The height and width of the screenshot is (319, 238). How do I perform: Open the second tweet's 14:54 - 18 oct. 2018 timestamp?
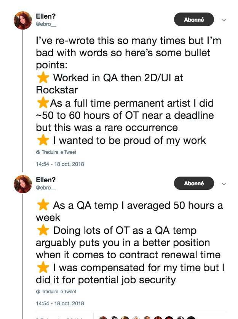coord(60,303)
